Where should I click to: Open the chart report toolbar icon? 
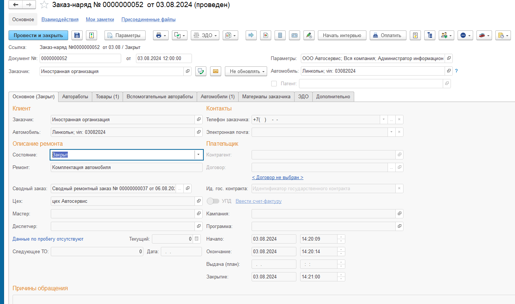click(265, 35)
